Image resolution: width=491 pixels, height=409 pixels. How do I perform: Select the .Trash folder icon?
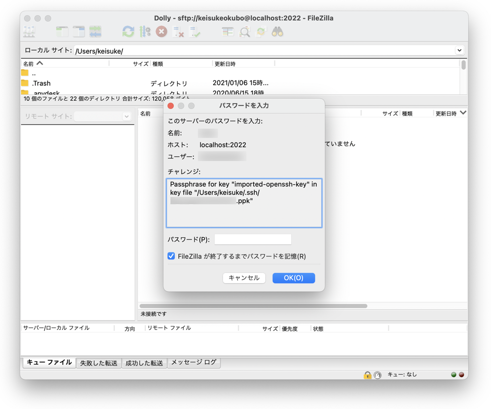(25, 83)
